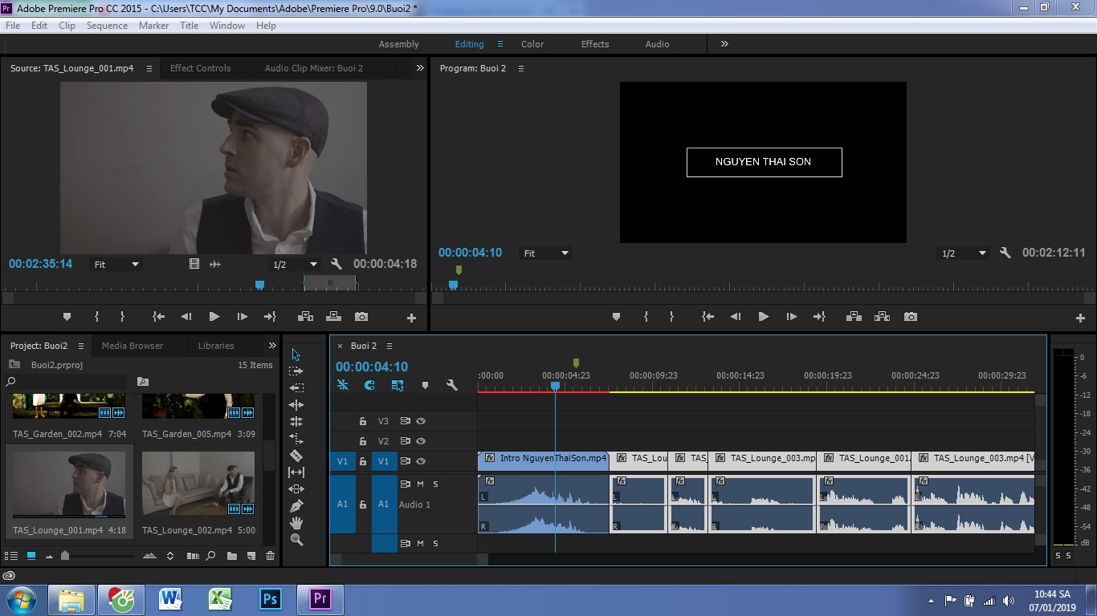
Task: Open Photoshop from the Windows taskbar
Action: (270, 599)
